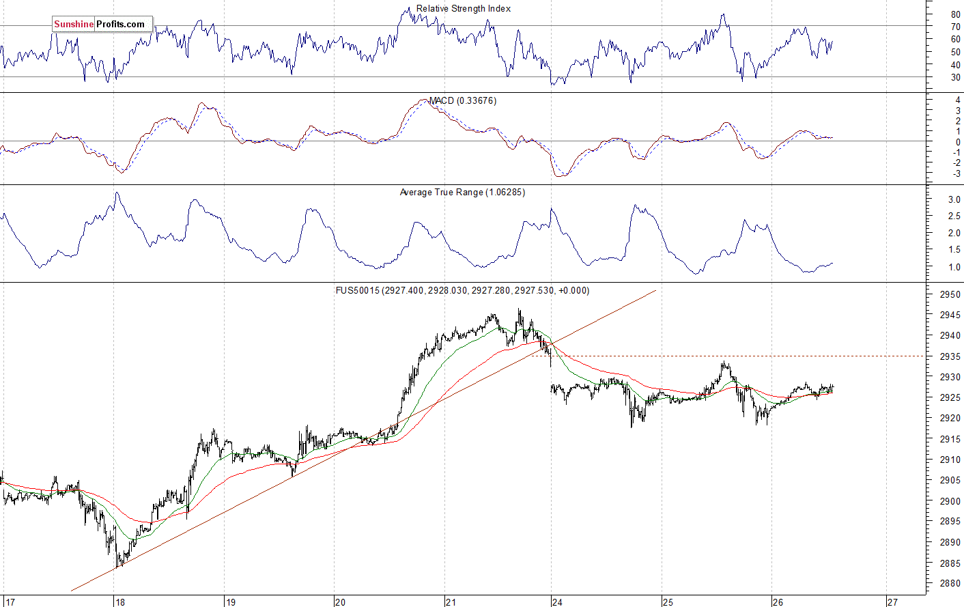Select the Average True Range (1.06285) title
The width and height of the screenshot is (964, 607).
coord(462,192)
